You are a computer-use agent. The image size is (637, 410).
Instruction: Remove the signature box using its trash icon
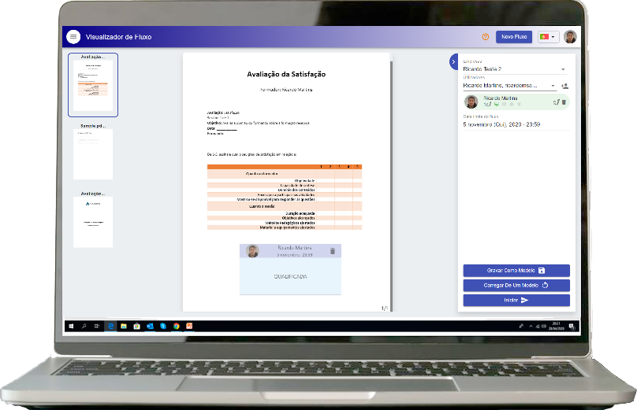332,251
